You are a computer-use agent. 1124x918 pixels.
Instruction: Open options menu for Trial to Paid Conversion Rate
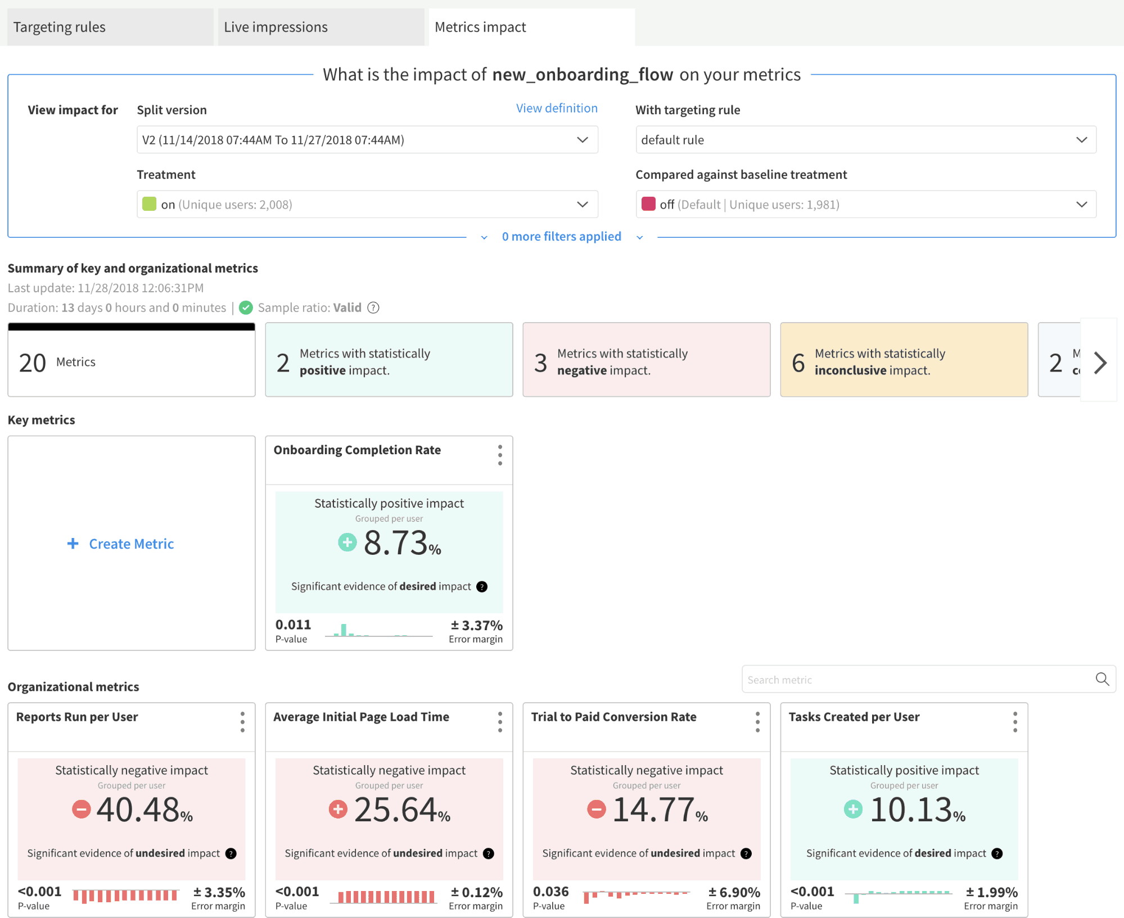tap(757, 723)
